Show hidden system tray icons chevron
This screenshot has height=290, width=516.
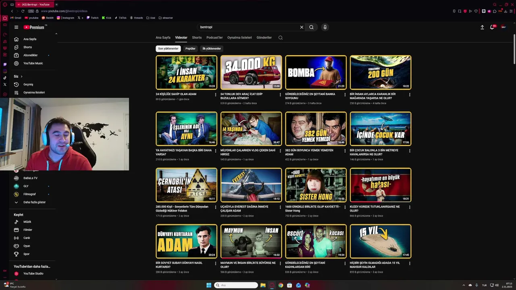tap(464, 285)
